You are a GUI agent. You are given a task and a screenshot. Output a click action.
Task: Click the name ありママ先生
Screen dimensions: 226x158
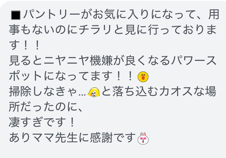click(x=43, y=138)
